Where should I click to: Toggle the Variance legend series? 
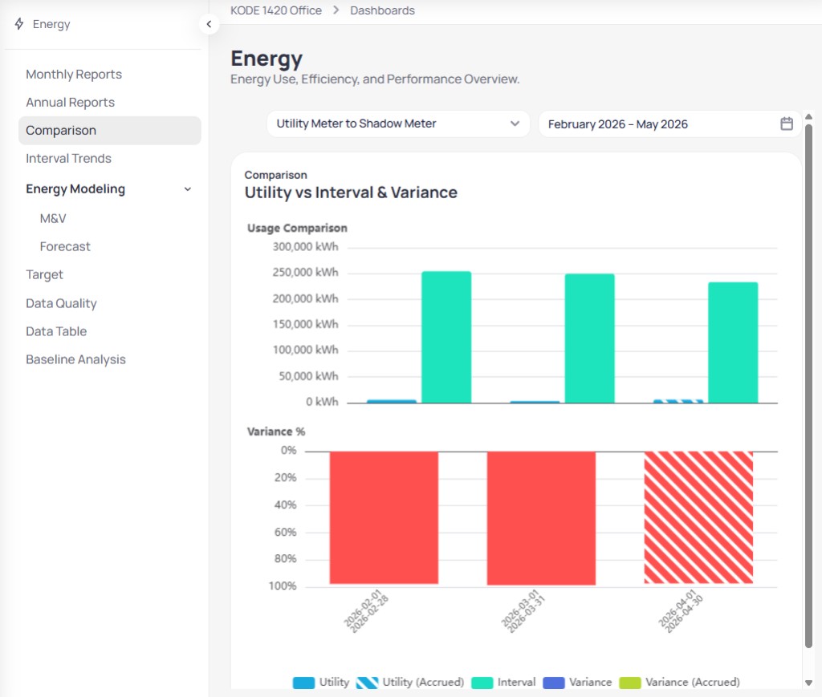coord(577,683)
